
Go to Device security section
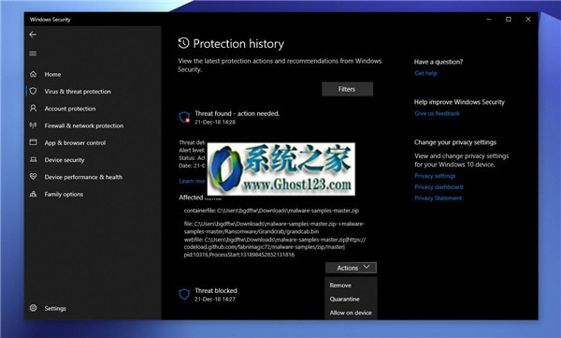(x=65, y=160)
